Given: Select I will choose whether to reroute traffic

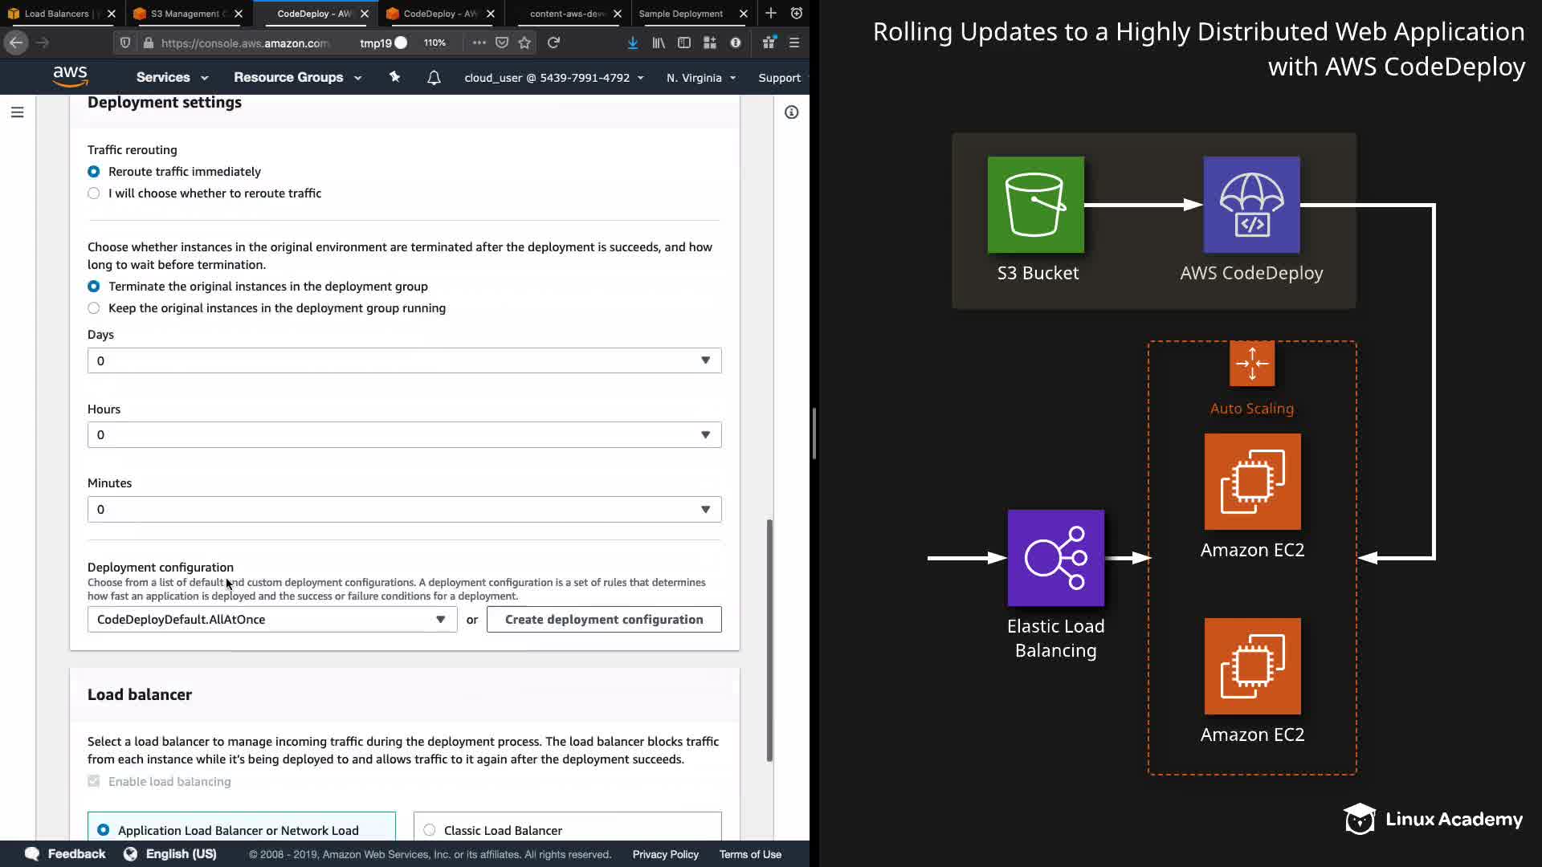Looking at the screenshot, I should coord(94,193).
